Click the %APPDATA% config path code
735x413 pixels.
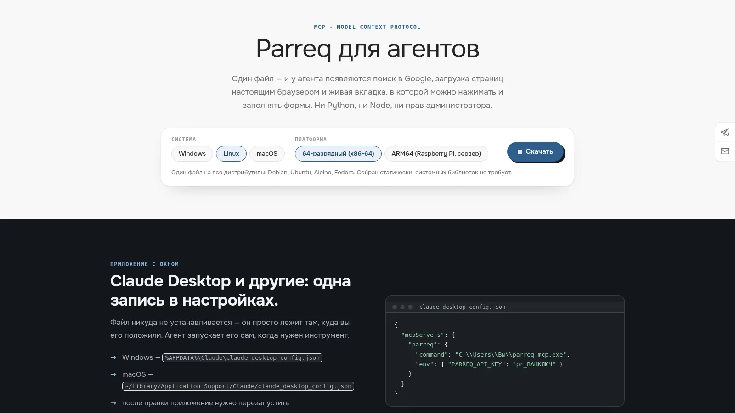coord(243,358)
